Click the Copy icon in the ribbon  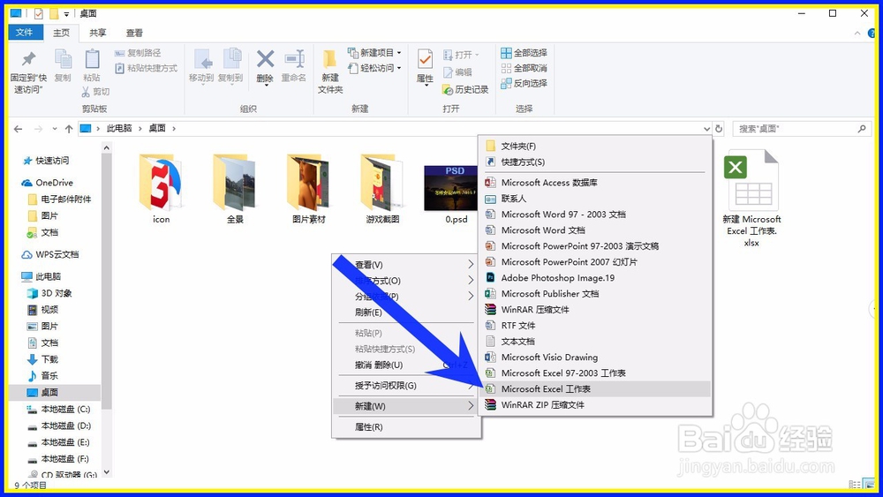pos(63,59)
